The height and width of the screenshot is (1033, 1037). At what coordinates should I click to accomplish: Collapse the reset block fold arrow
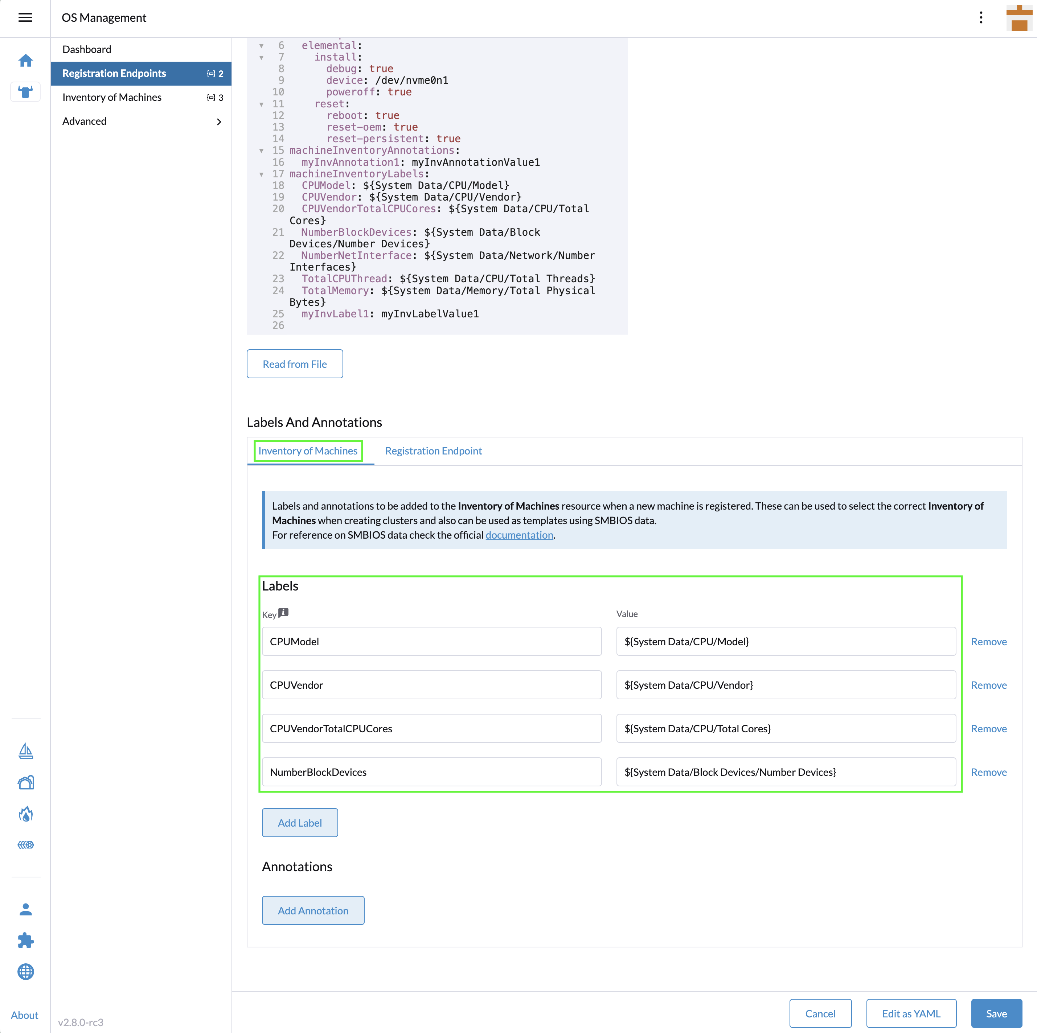[261, 104]
